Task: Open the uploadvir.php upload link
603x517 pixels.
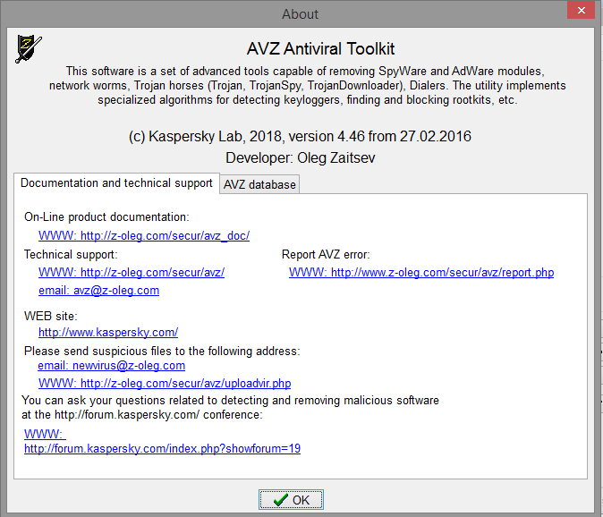Action: (x=165, y=384)
